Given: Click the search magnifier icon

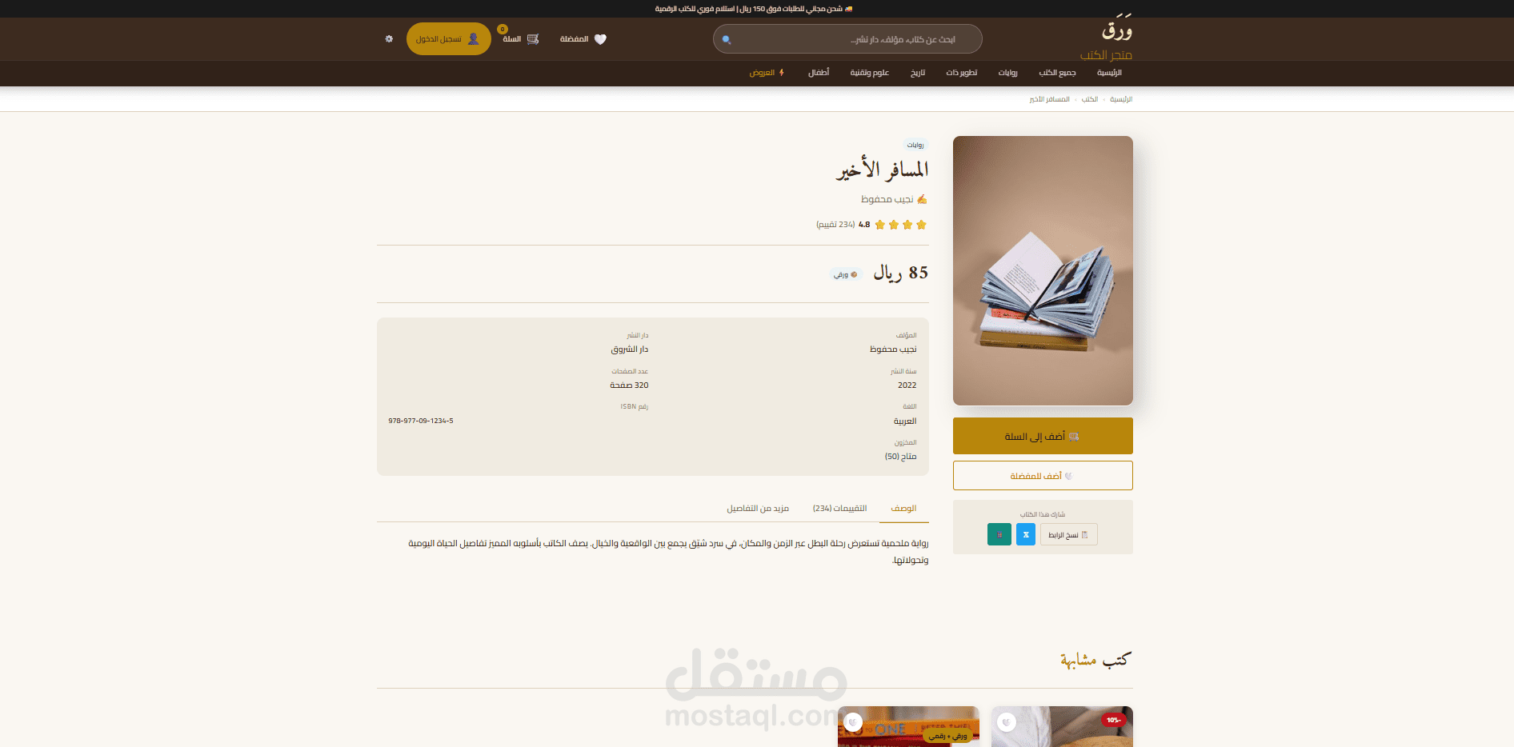Looking at the screenshot, I should [x=727, y=39].
